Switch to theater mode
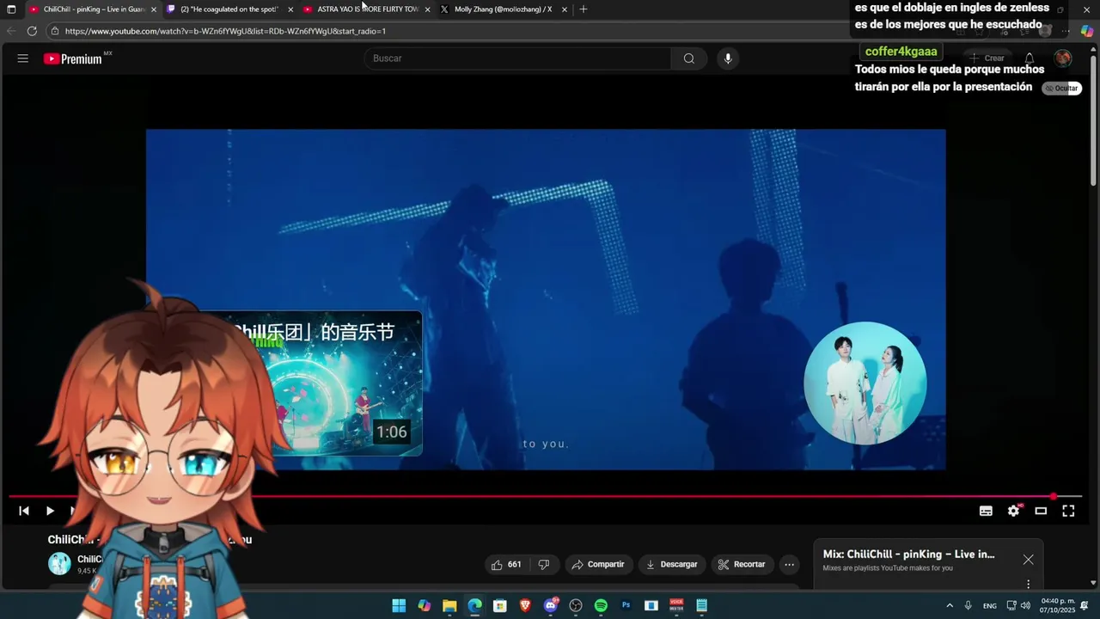Image resolution: width=1100 pixels, height=619 pixels. pos(1041,511)
